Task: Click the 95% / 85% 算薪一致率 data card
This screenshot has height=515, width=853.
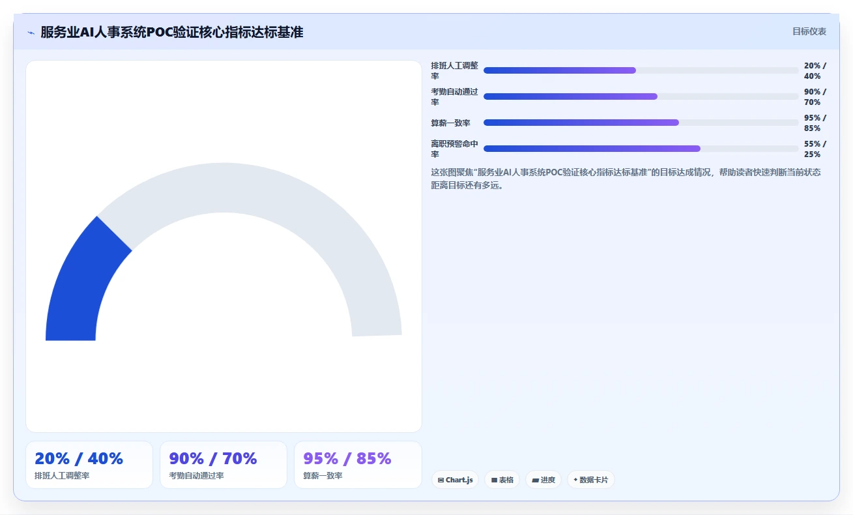Action: pyautogui.click(x=358, y=465)
